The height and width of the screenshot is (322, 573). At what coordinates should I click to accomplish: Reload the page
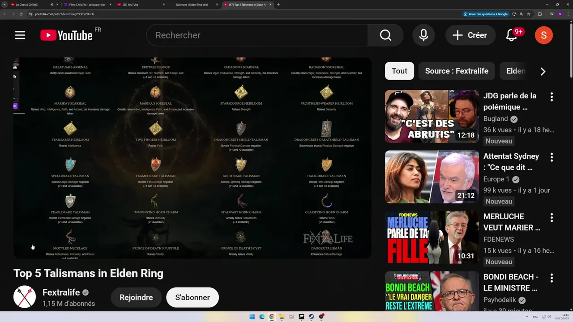coord(21,14)
